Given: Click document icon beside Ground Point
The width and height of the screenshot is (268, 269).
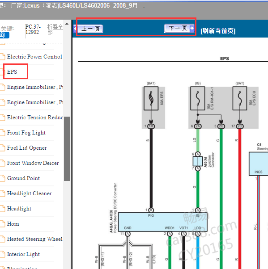Looking at the screenshot, I should coord(2,178).
